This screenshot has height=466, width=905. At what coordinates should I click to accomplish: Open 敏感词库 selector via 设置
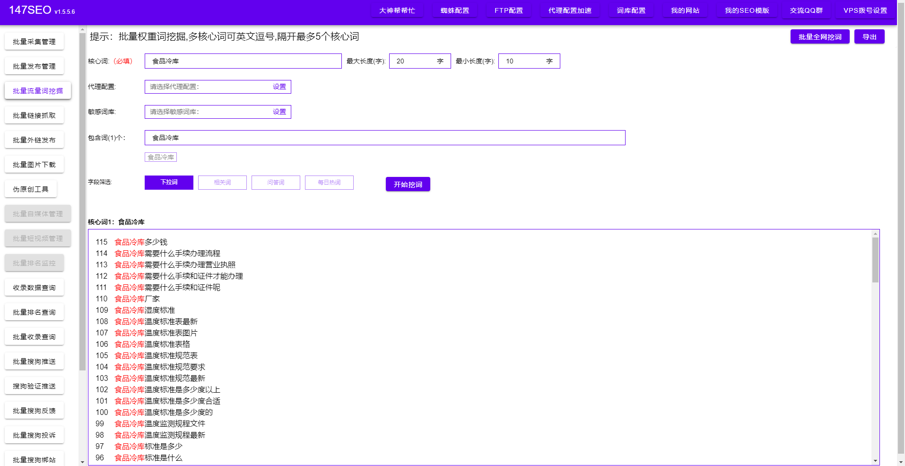click(x=279, y=112)
